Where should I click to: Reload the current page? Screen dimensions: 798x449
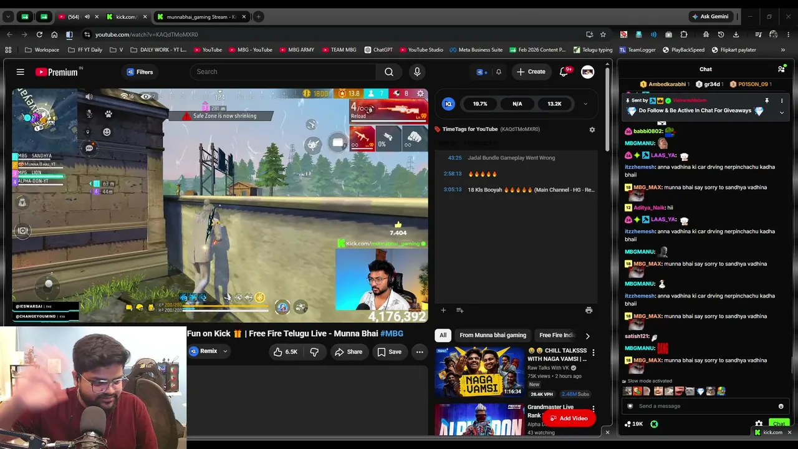coord(39,34)
